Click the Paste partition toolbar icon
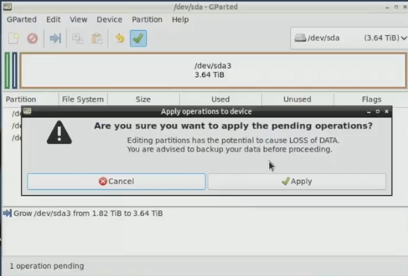 click(97, 39)
